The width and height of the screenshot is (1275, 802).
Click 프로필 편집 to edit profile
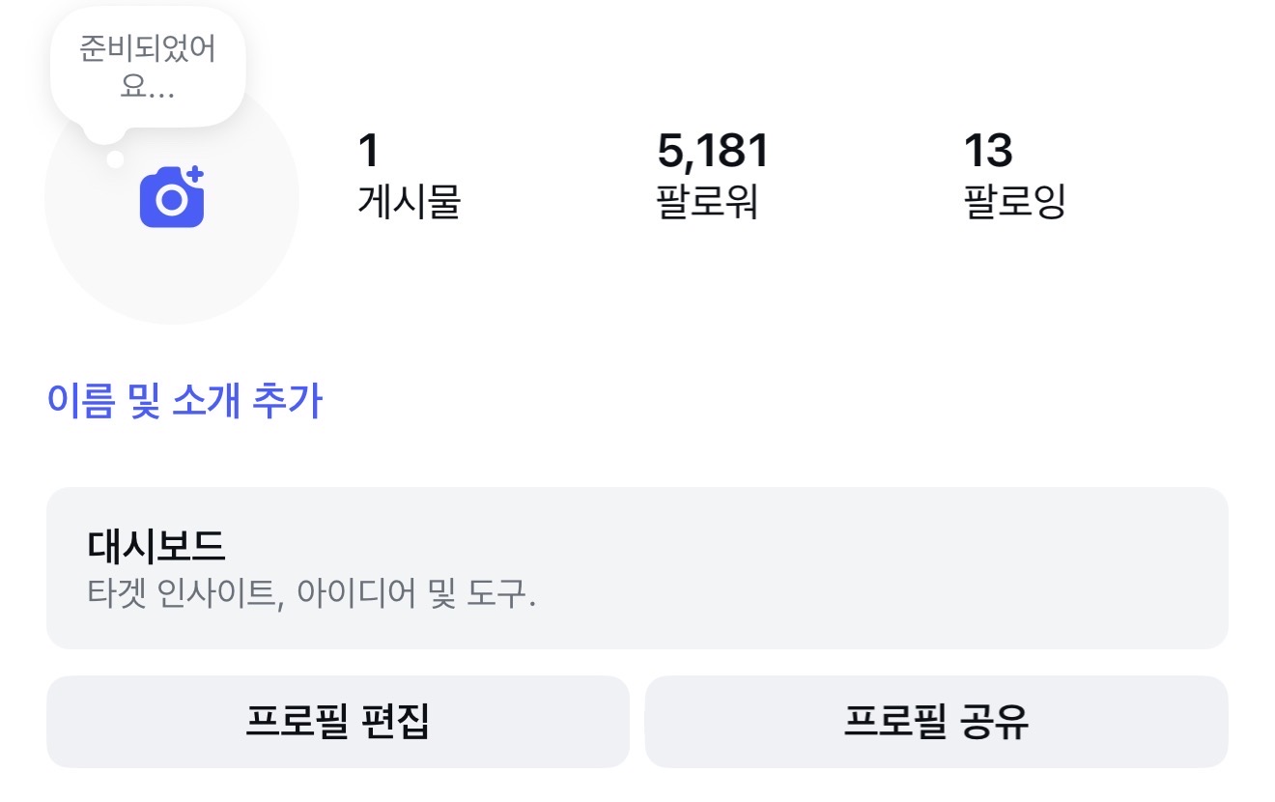[338, 721]
